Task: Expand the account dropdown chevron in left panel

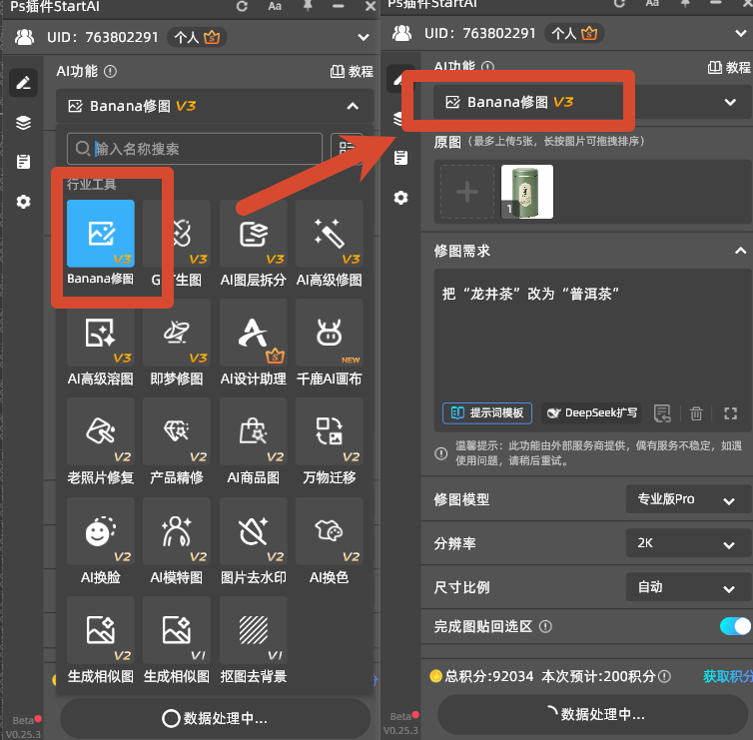Action: click(x=364, y=37)
